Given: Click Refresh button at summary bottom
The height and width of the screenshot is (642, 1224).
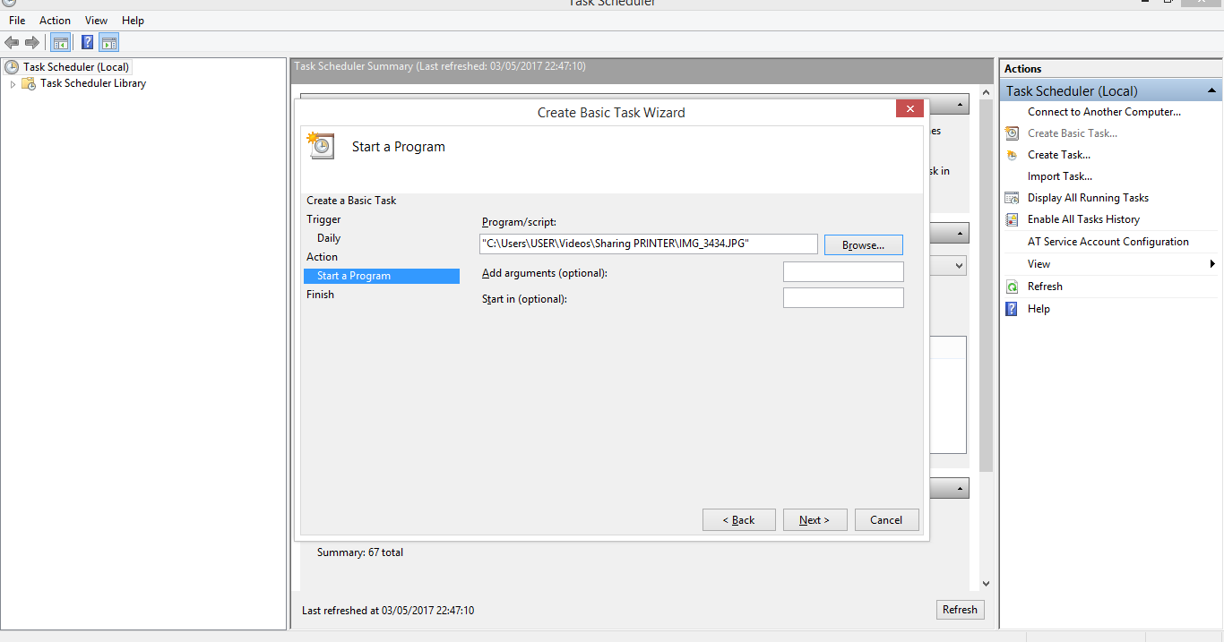Looking at the screenshot, I should pos(960,610).
